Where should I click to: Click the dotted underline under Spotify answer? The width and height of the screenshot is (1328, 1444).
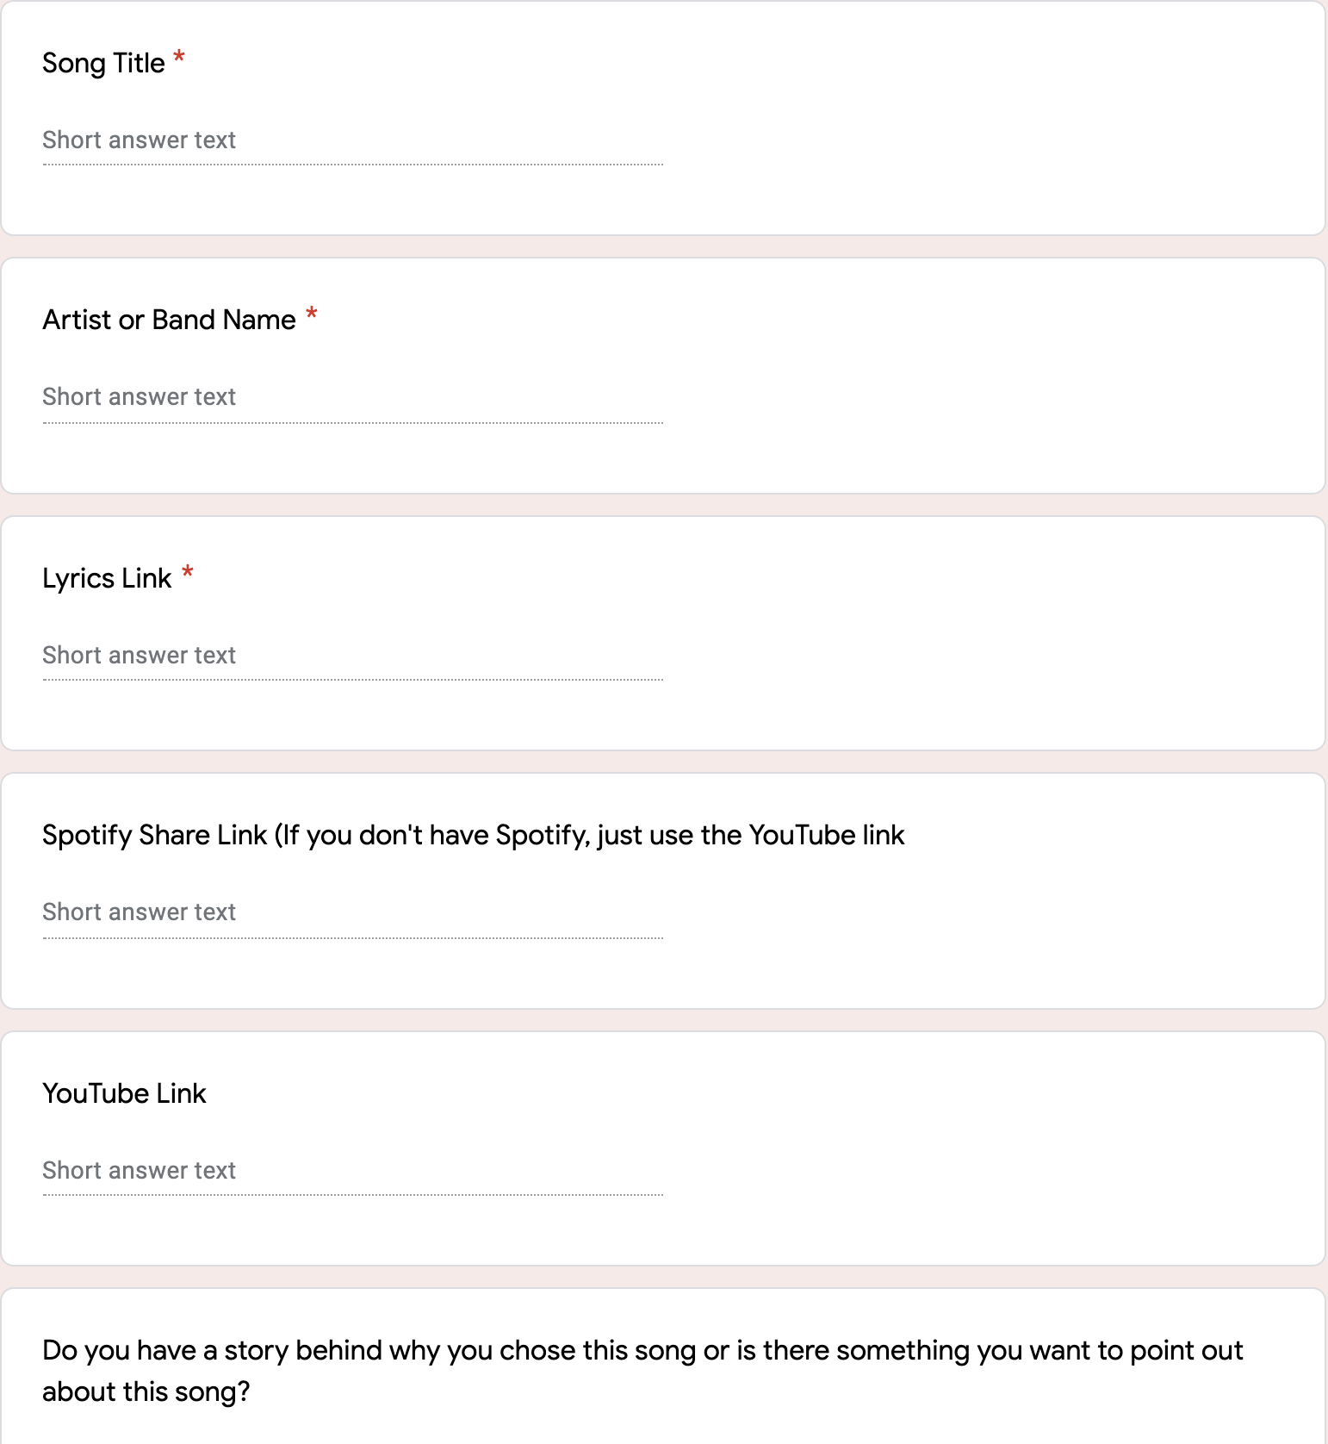click(x=353, y=938)
